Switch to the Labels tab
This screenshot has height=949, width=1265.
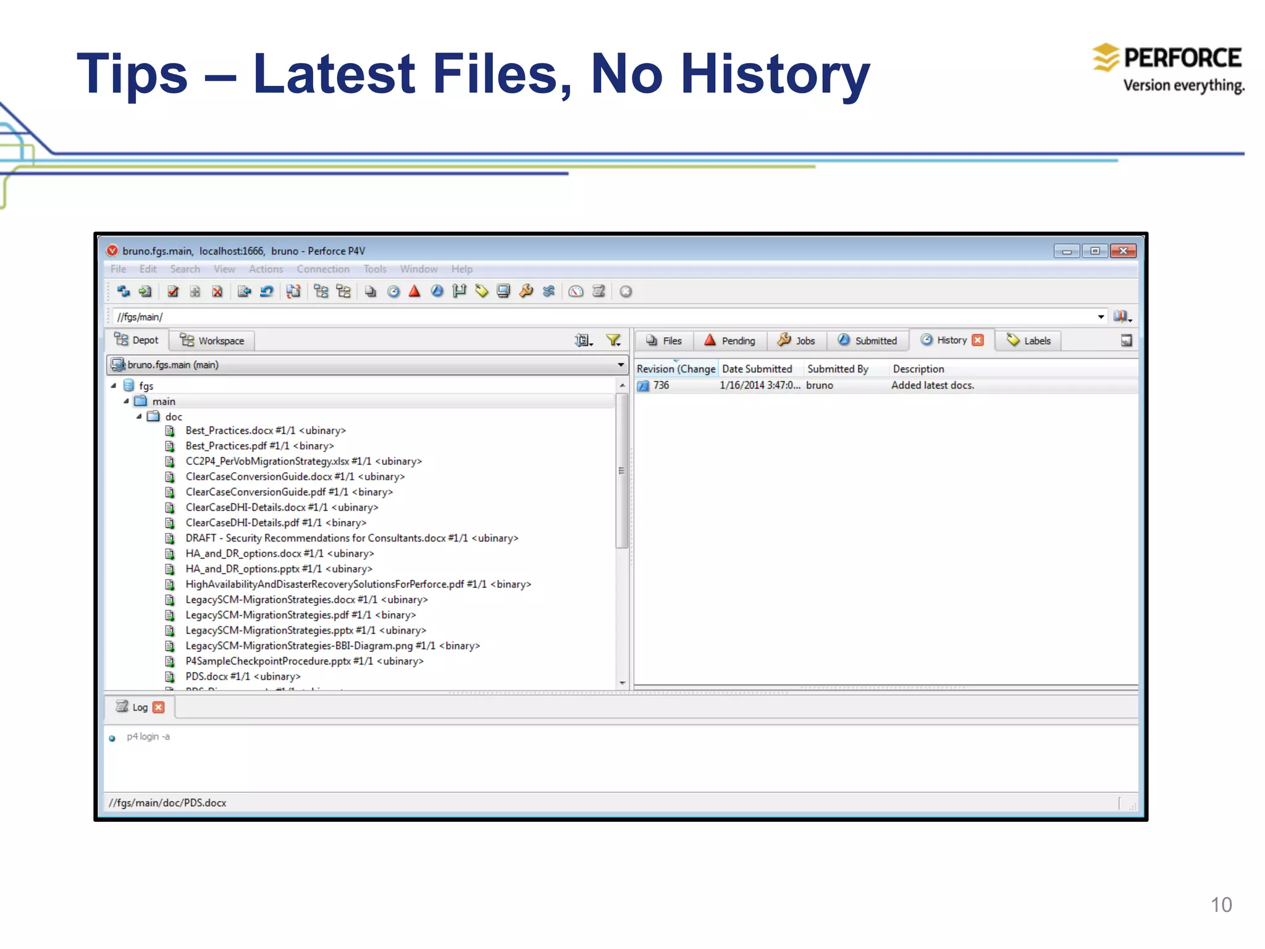(x=1029, y=341)
